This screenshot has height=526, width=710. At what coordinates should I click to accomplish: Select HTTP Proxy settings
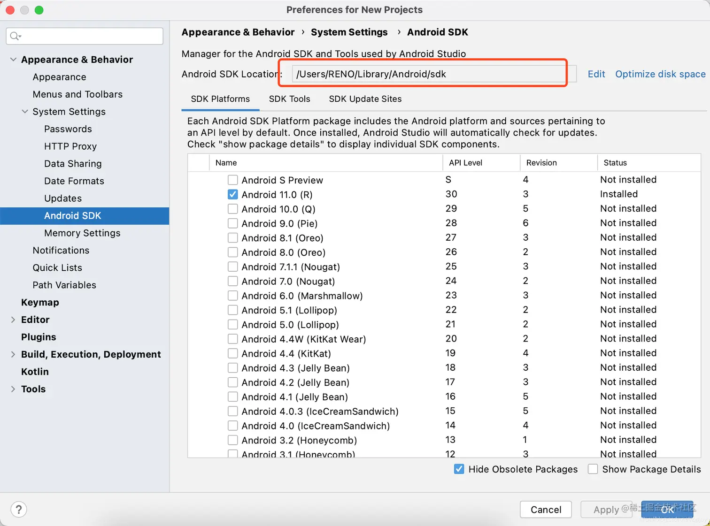tap(70, 146)
